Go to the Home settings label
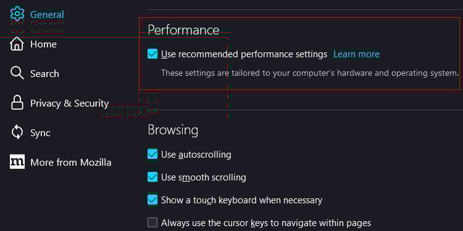 [x=43, y=44]
